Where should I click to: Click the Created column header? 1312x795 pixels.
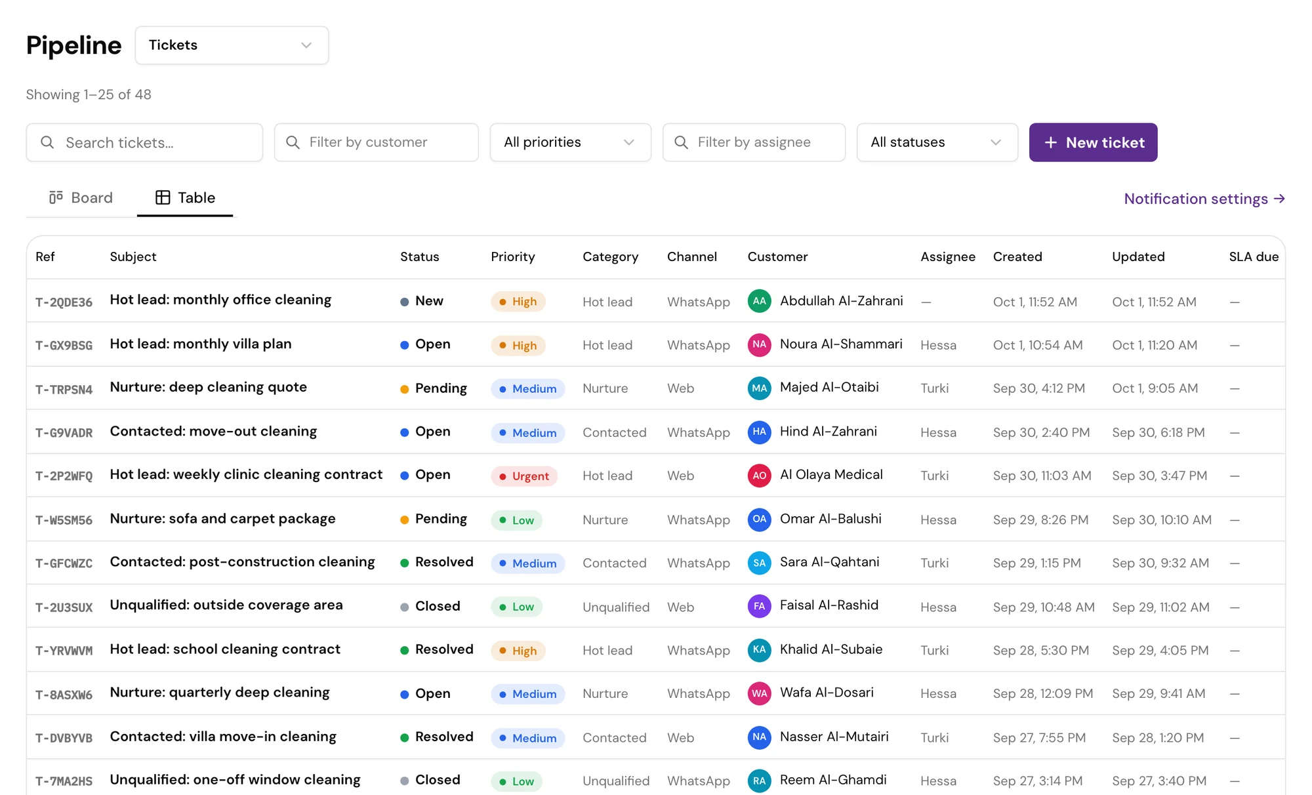click(x=1017, y=256)
